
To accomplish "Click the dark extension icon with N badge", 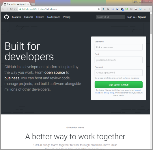I will (122, 9).
